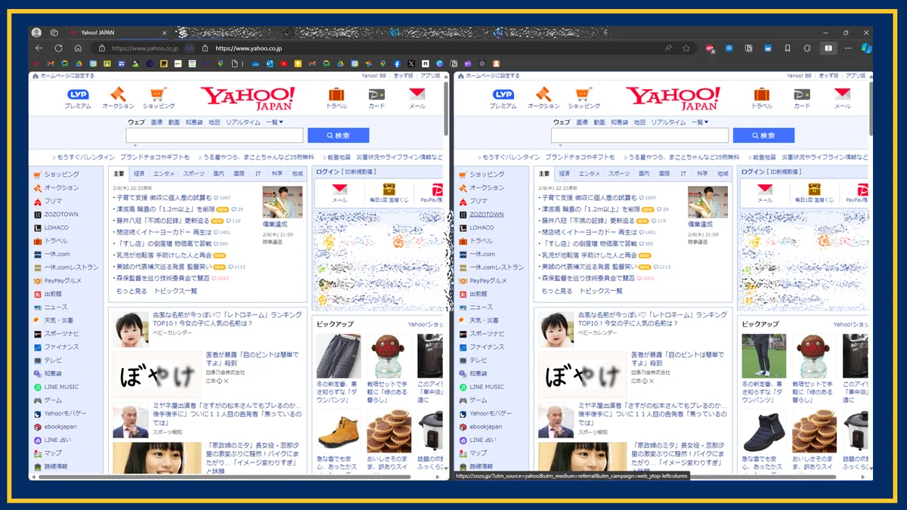
Task: Go back with the browser back arrow
Action: tap(39, 48)
